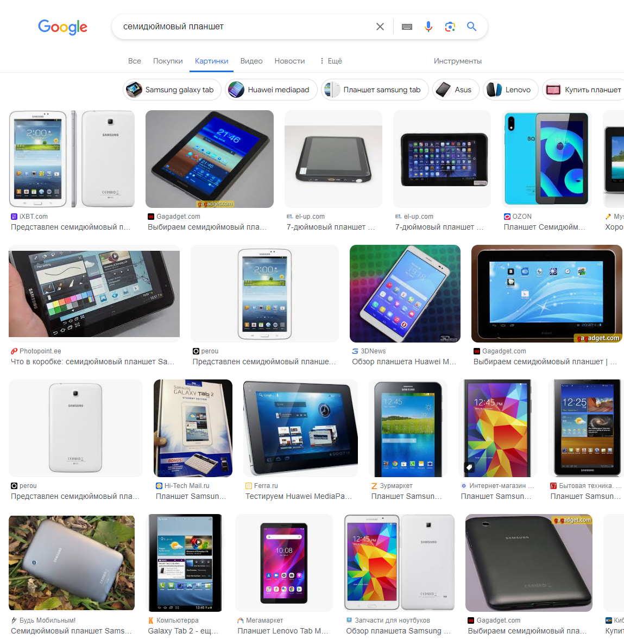Screen dimensions: 624x640
Task: Open the Инструменты tools panel
Action: coord(457,61)
